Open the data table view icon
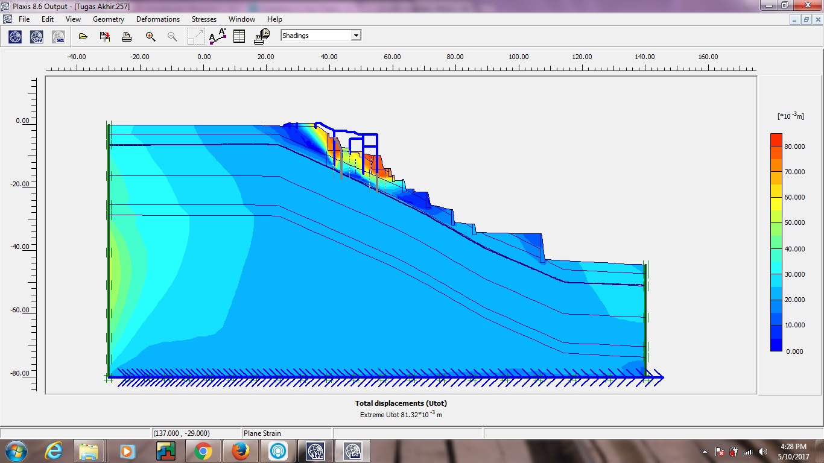This screenshot has width=824, height=463. click(239, 37)
